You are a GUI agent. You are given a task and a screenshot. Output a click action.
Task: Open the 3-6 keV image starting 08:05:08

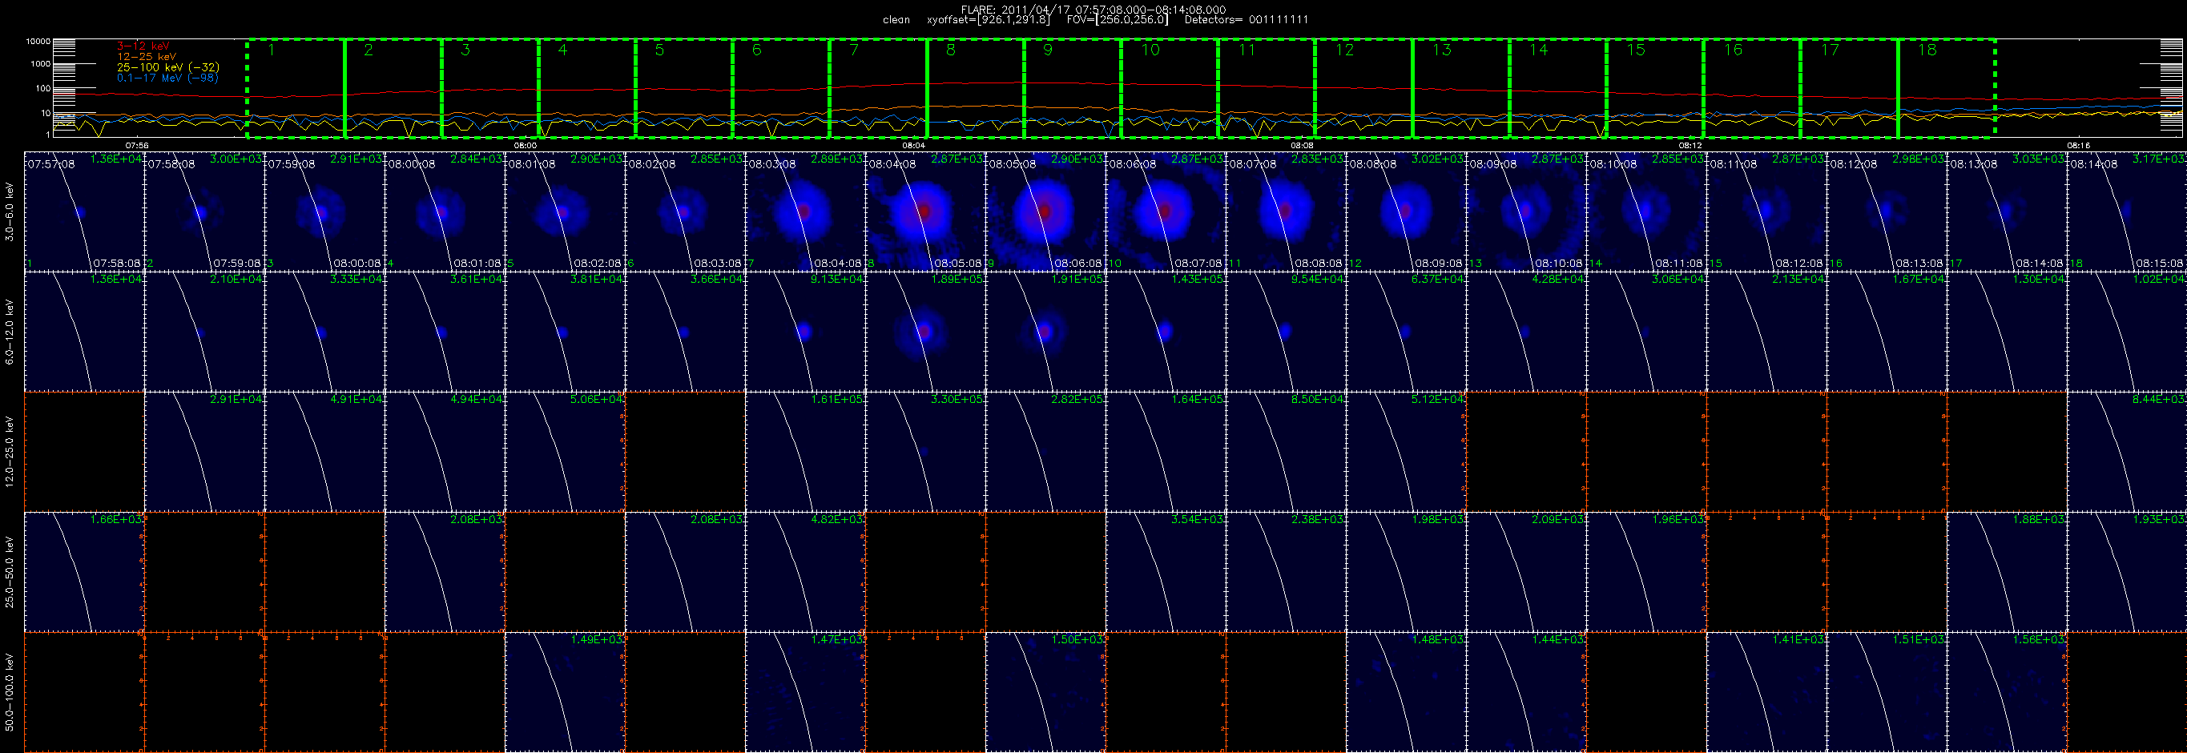[x=1045, y=212]
